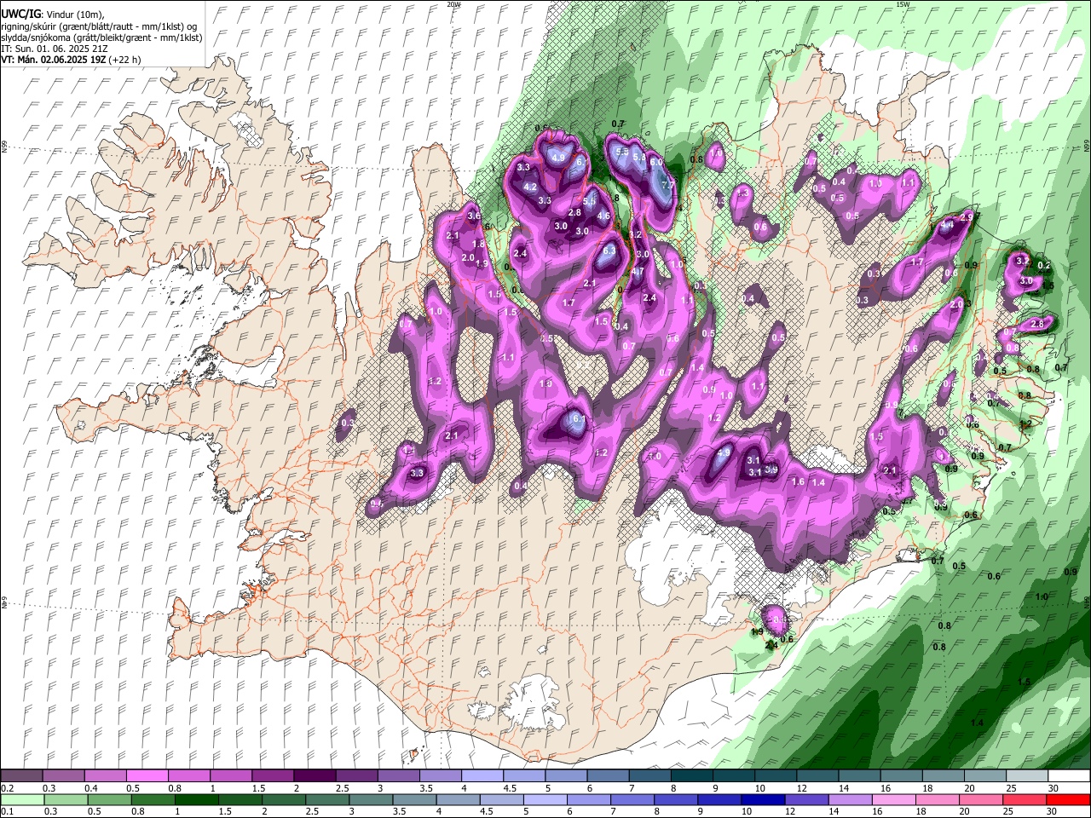The image size is (1091, 818).
Task: Pick the white 30 swatch in upper legend row
Action: pos(1070,776)
